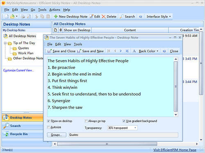205x153 pixels.
Task: Click Save and New in the note window
Action: pyautogui.click(x=91, y=51)
